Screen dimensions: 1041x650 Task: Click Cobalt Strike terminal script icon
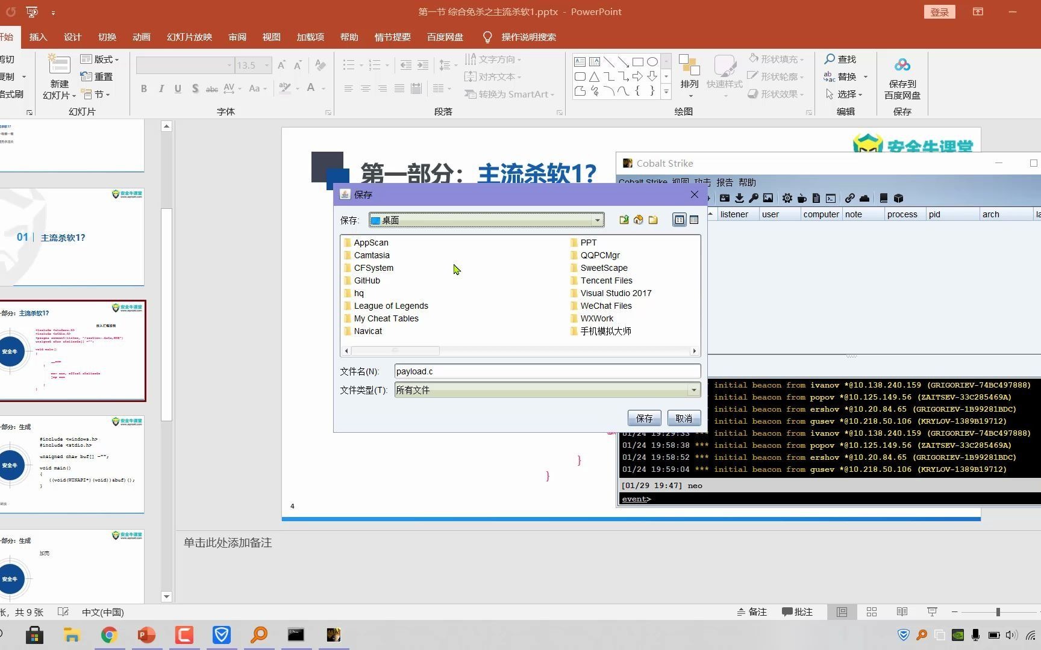[831, 198]
